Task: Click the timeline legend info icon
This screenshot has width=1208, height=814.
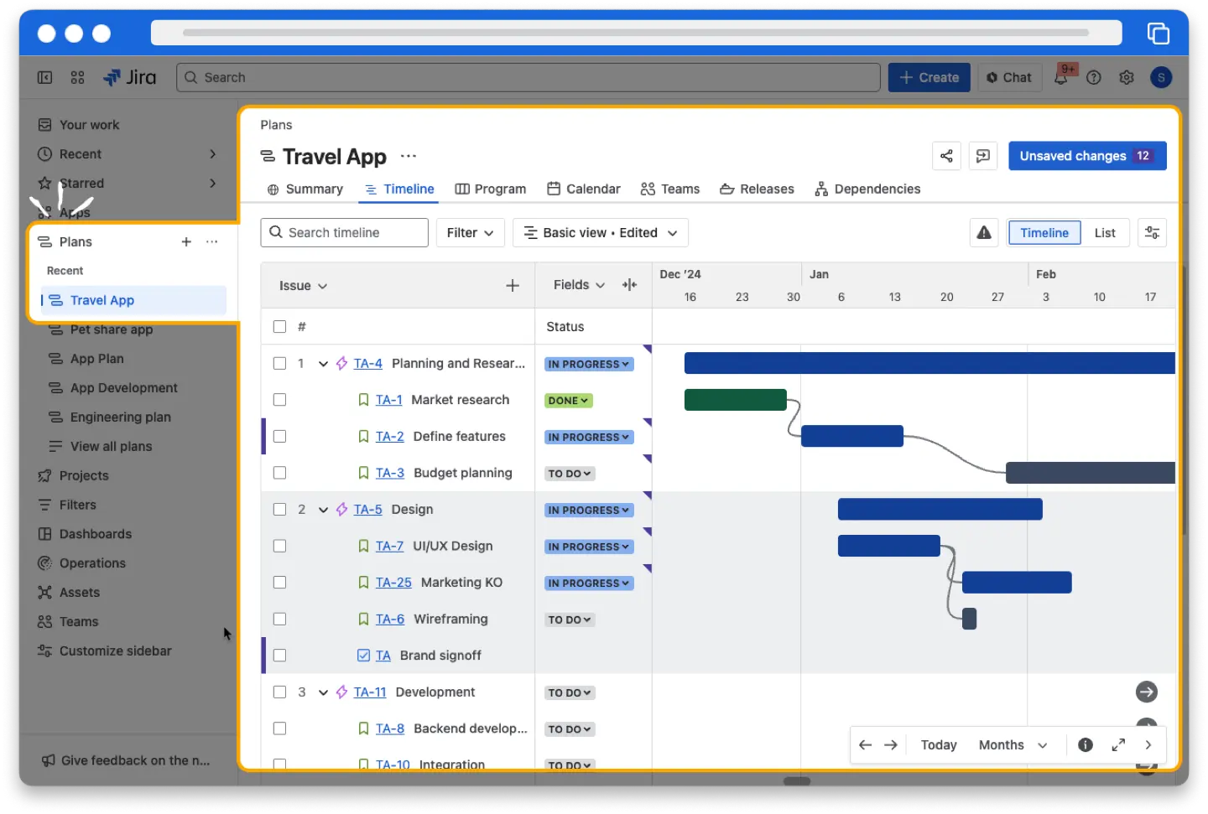Action: pos(1086,744)
